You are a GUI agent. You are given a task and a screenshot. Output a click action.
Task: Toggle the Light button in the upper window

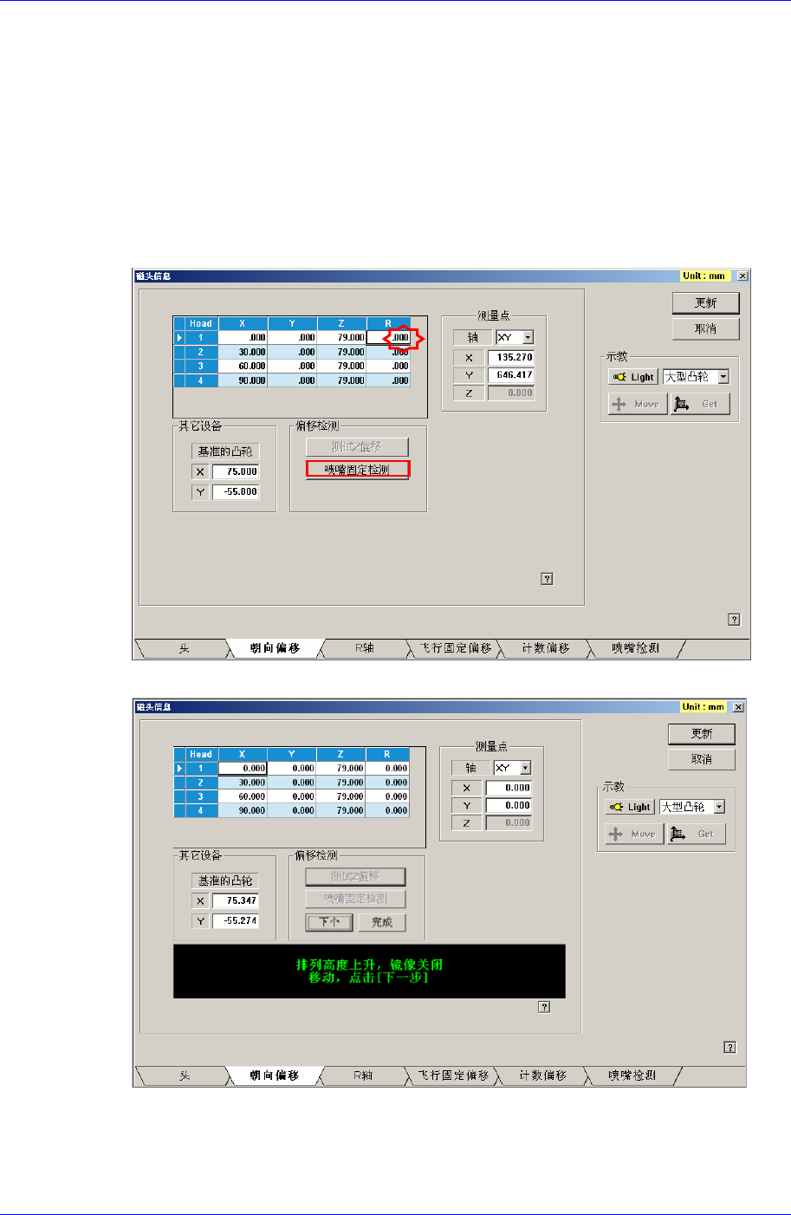coord(633,377)
